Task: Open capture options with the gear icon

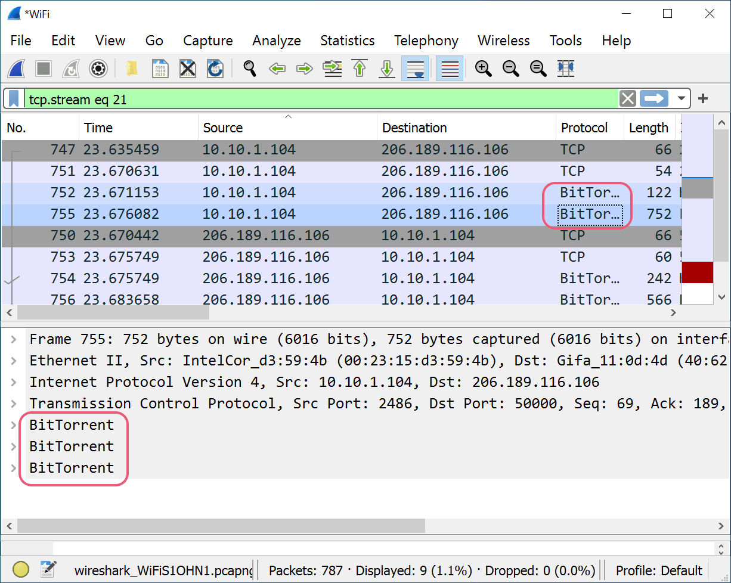Action: (x=98, y=68)
